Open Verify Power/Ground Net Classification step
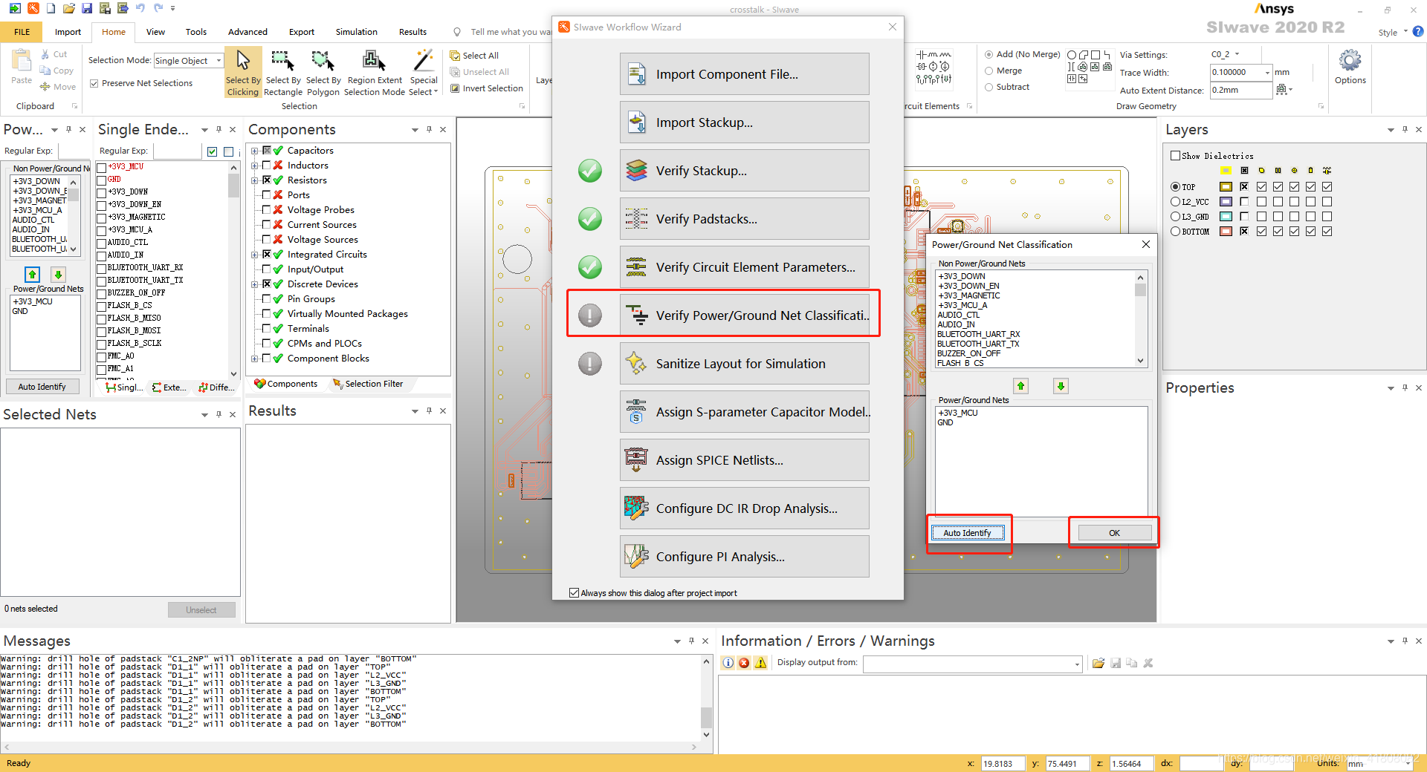This screenshot has height=772, width=1427. pos(744,315)
